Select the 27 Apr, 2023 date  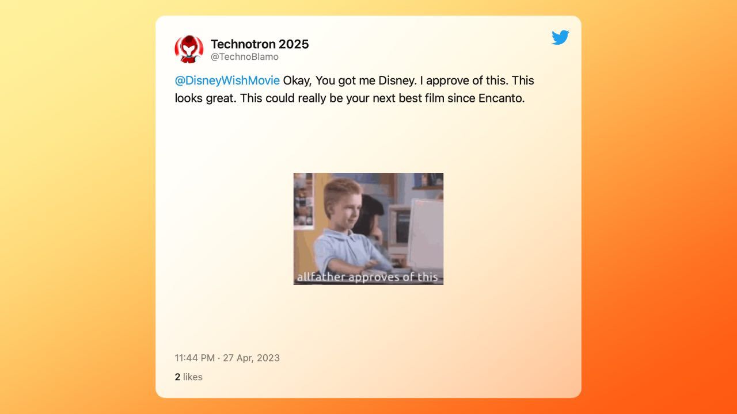pyautogui.click(x=251, y=358)
